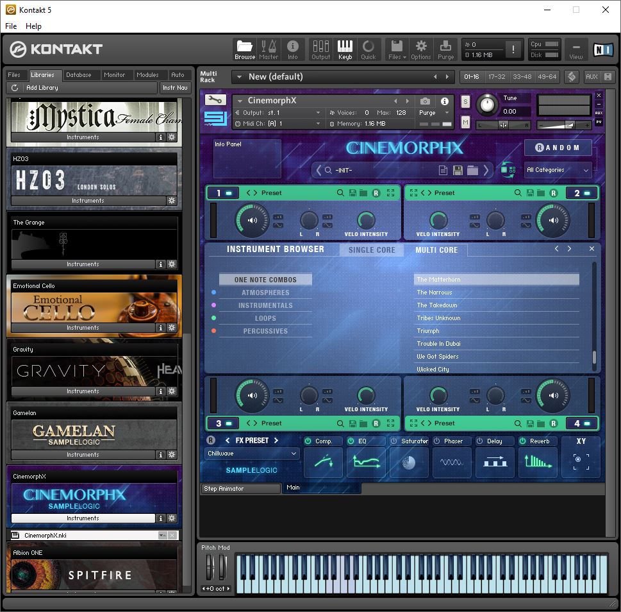This screenshot has height=612, width=621.
Task: Click the search magnifier in slot 1
Action: (340, 192)
